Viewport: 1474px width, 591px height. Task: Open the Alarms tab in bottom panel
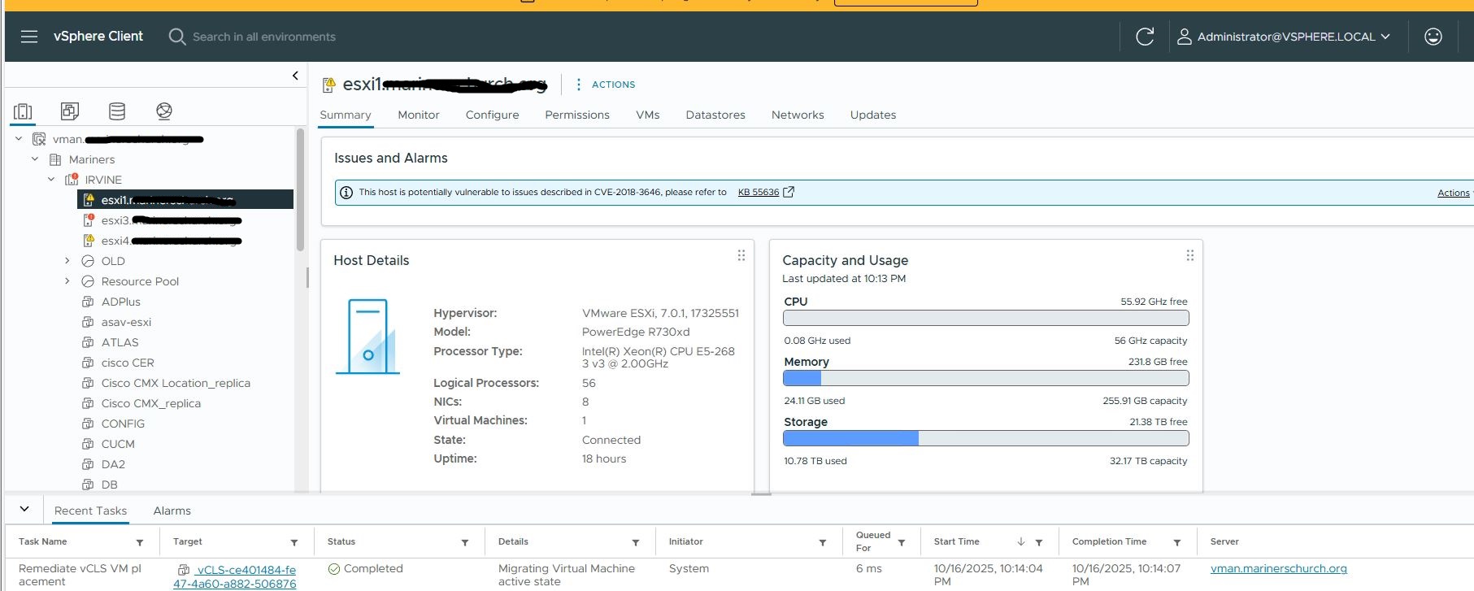pos(172,511)
